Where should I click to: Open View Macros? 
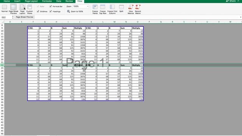(131, 9)
